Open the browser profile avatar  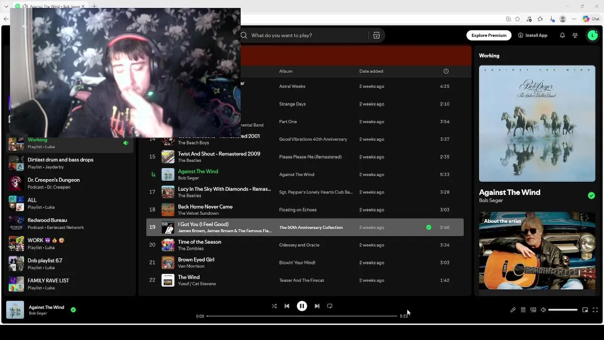[563, 19]
